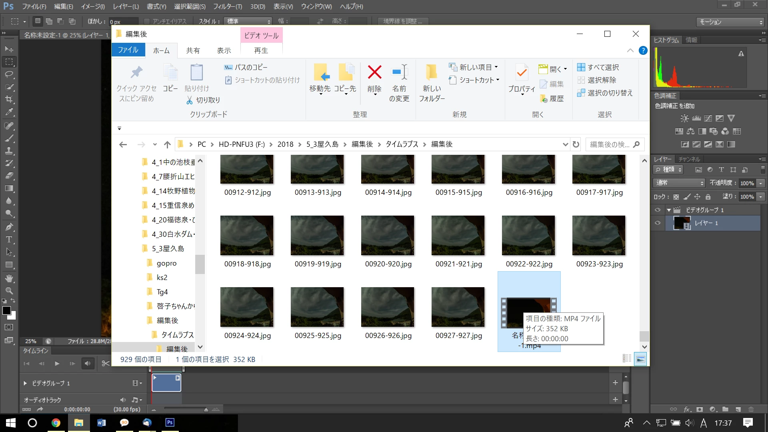Select the Lasso tool in Photoshop toolbar
768x432 pixels.
pyautogui.click(x=9, y=74)
